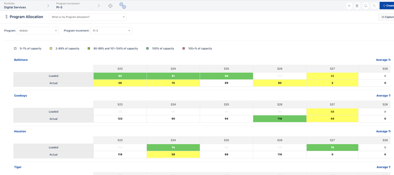This screenshot has height=175, width=394.
Task: Select the Portfolio Digital Services breadcrumb
Action: 15,6
